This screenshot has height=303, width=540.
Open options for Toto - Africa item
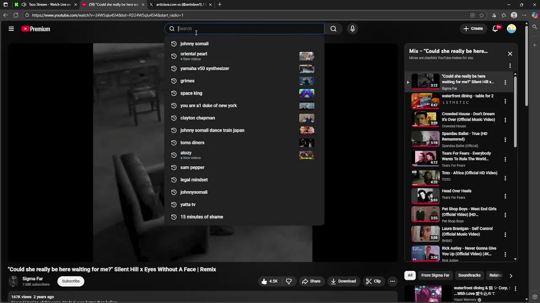505,178
